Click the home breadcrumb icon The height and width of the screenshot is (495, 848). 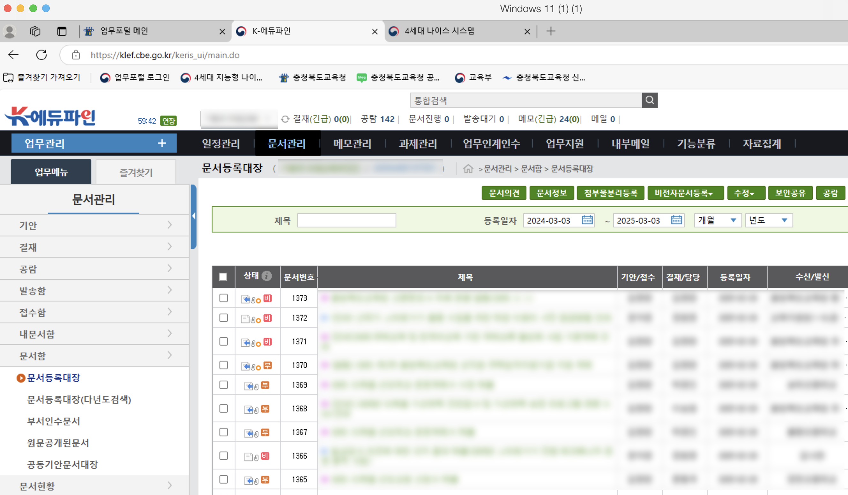point(468,168)
